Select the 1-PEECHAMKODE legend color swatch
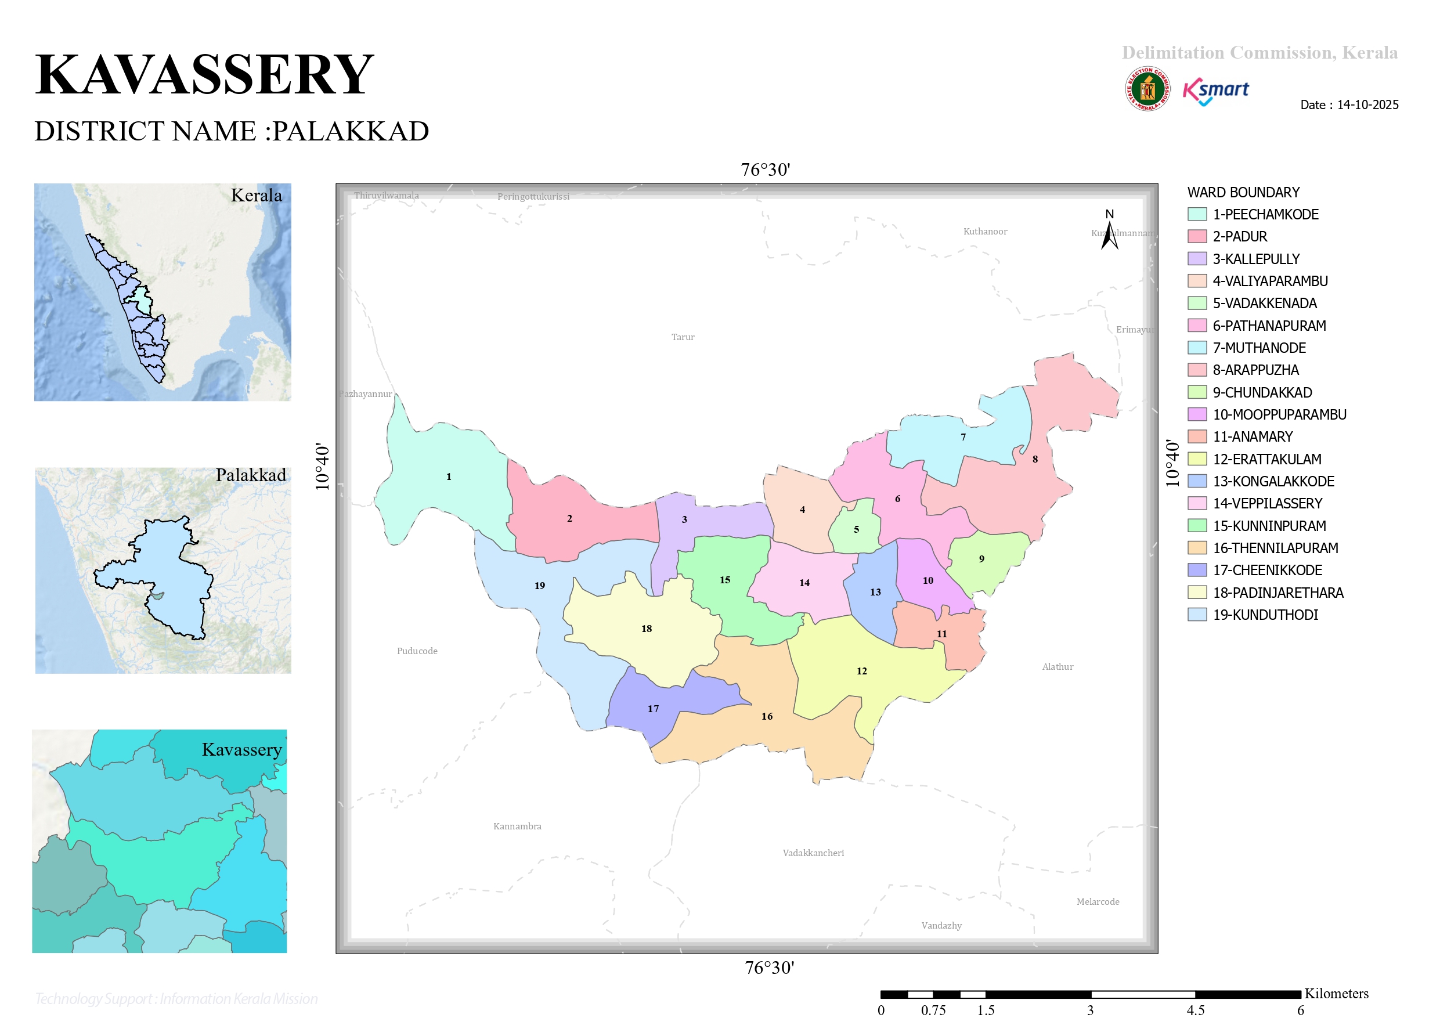This screenshot has height=1018, width=1440. click(1197, 215)
